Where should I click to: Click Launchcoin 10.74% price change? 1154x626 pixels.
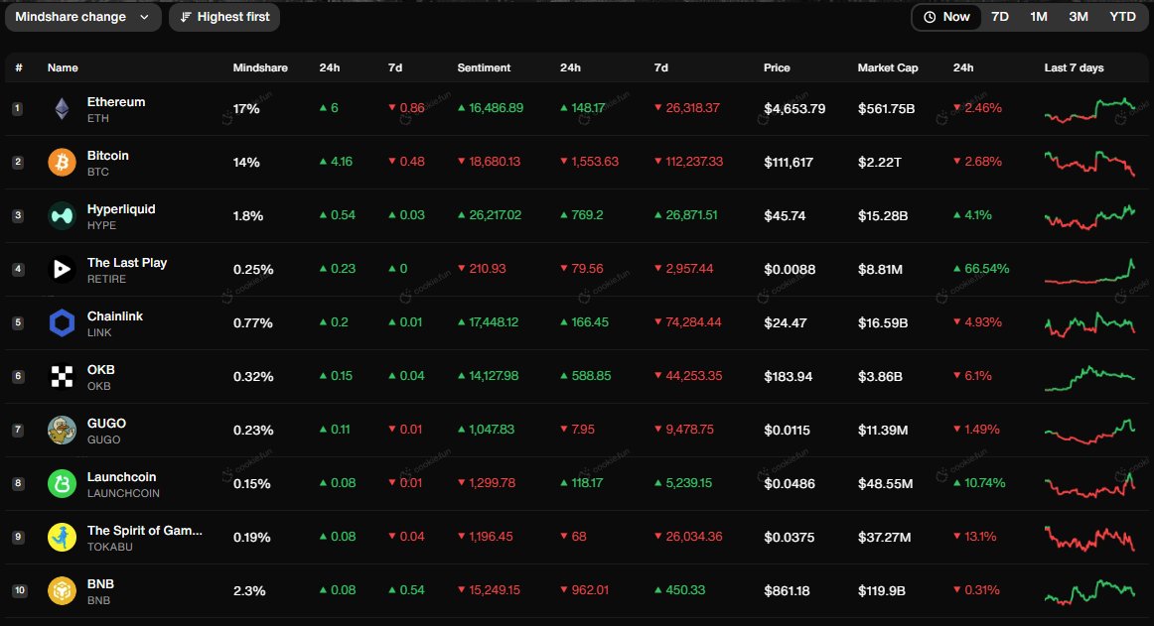tap(979, 483)
